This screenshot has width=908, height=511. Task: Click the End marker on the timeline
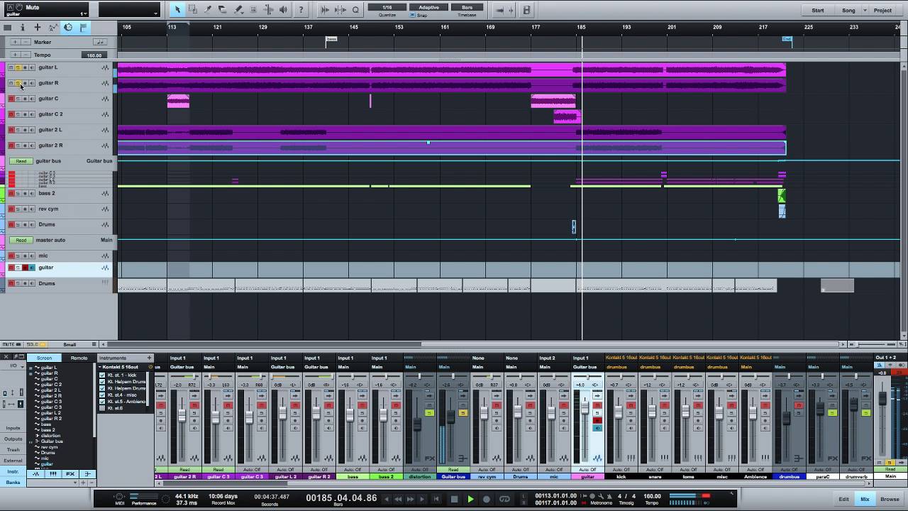787,39
